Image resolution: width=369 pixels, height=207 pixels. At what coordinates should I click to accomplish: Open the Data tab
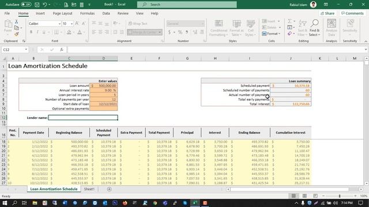pos(106,13)
